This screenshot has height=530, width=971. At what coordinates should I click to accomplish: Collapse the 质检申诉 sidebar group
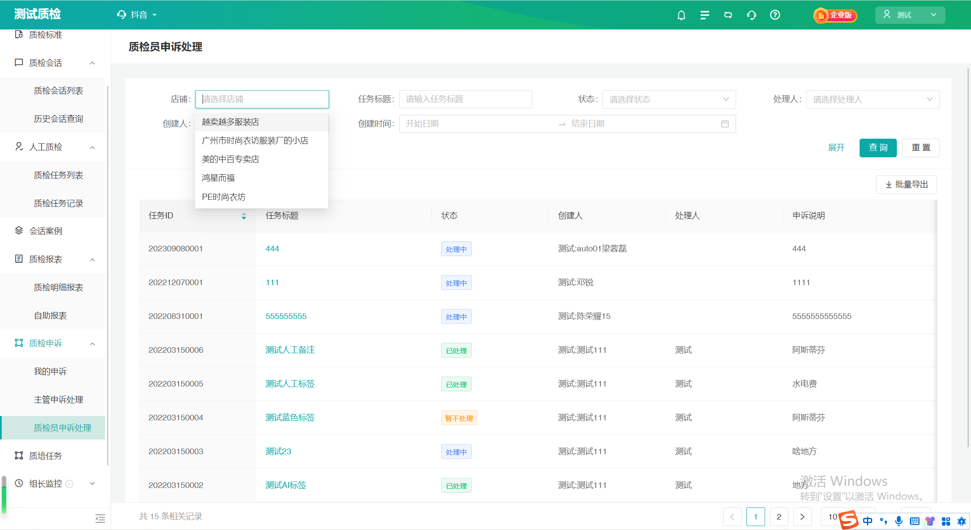click(x=92, y=344)
